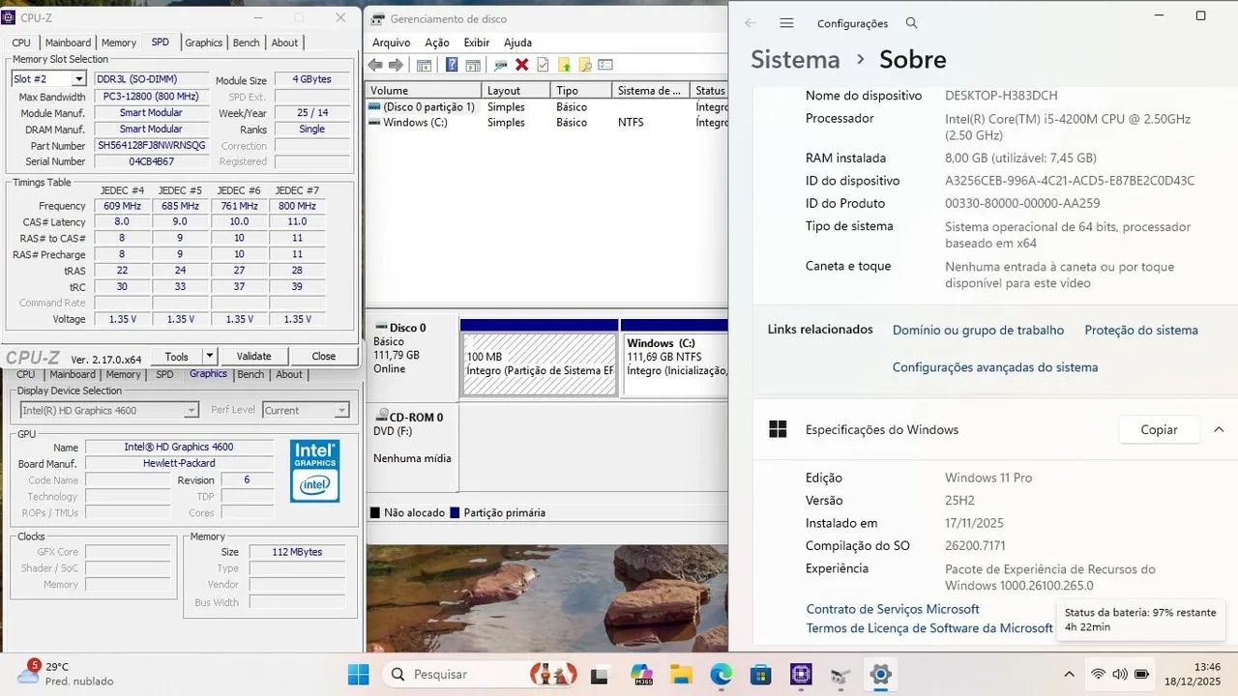Screen dimensions: 1238x696
Task: Open the Perf Level dropdown showing Current
Action: pyautogui.click(x=342, y=410)
